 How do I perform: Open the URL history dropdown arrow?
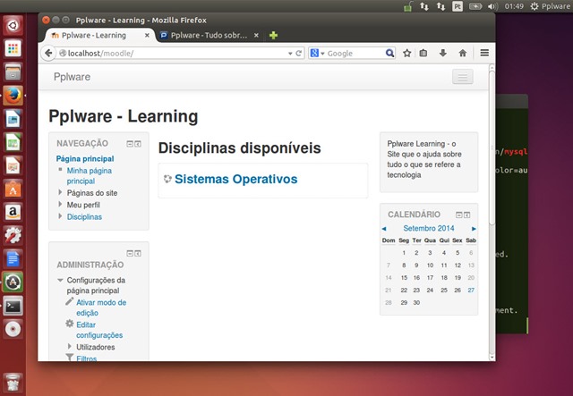click(290, 54)
